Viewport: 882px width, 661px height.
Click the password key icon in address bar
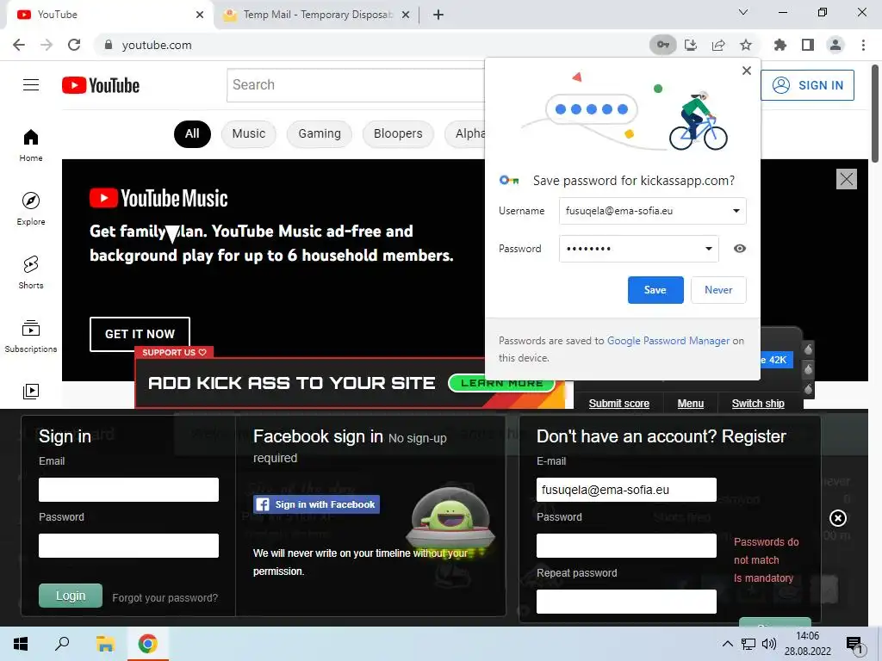coord(662,45)
